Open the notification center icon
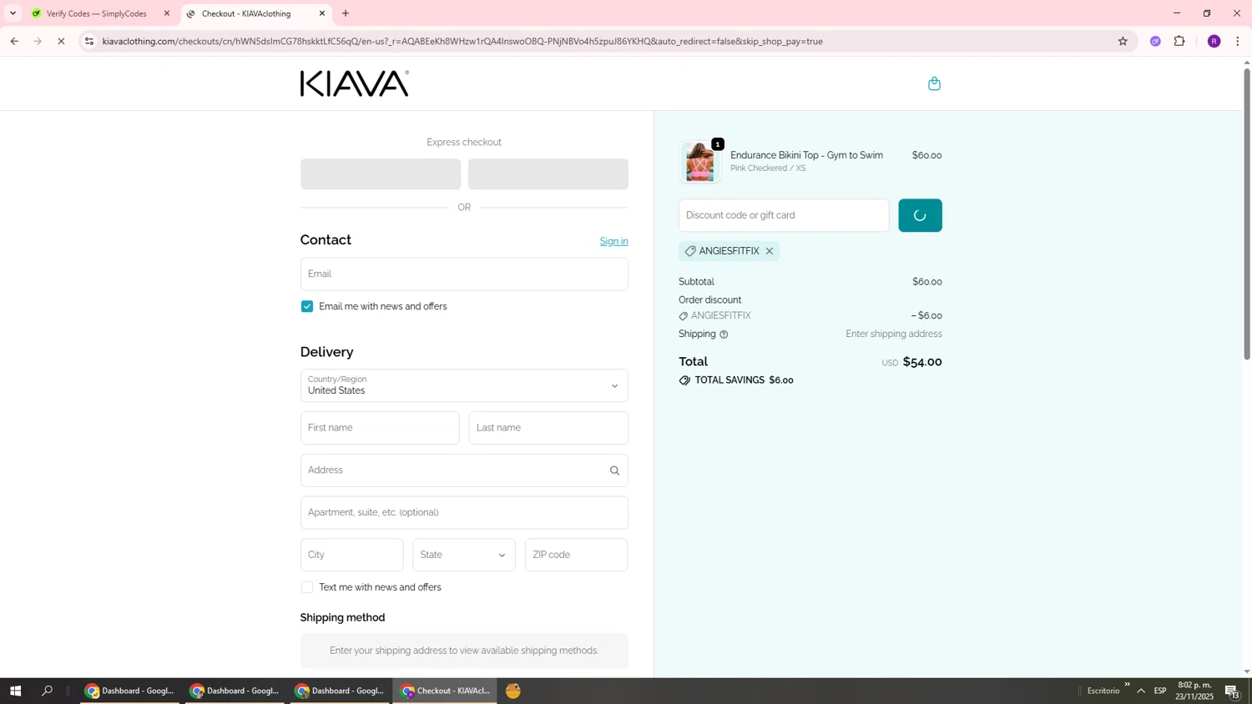Viewport: 1252px width, 704px height. (1232, 691)
